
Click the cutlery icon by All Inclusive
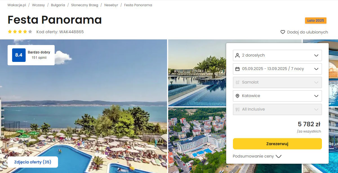[237, 109]
